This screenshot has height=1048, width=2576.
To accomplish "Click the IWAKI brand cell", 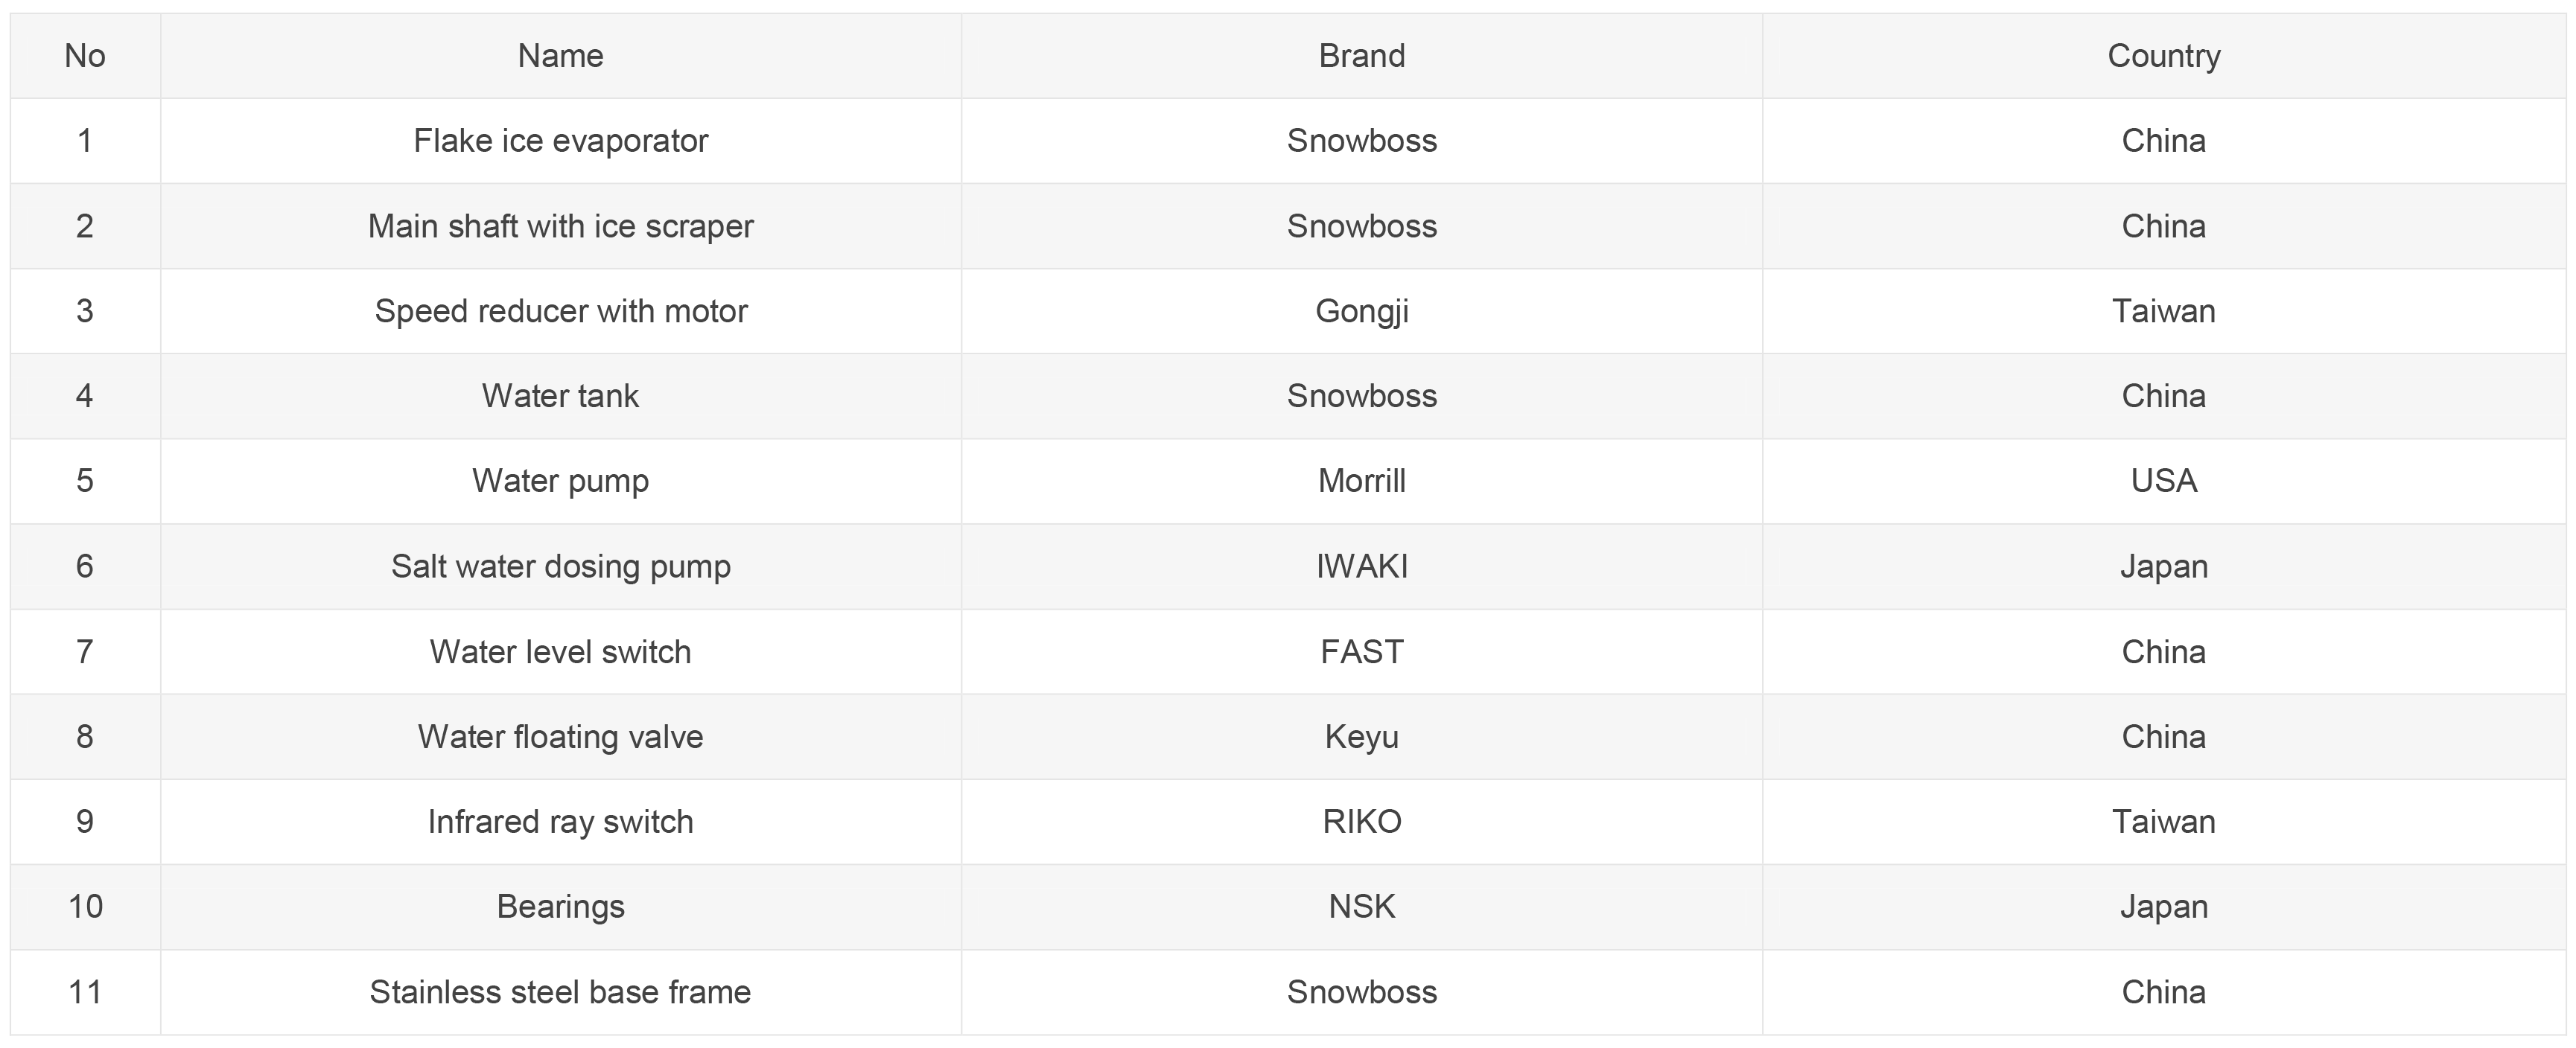I will pyautogui.click(x=1362, y=566).
